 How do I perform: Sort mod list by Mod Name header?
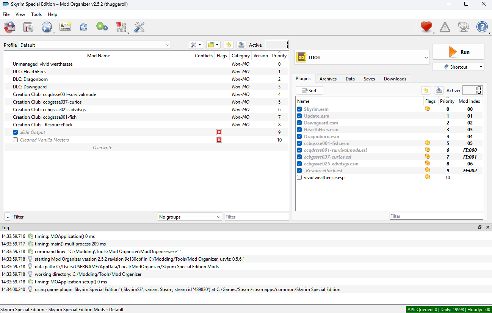click(x=99, y=56)
